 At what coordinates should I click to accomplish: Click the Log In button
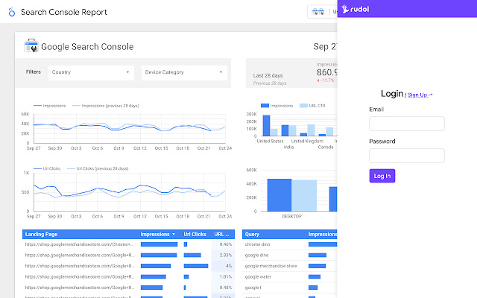(382, 176)
